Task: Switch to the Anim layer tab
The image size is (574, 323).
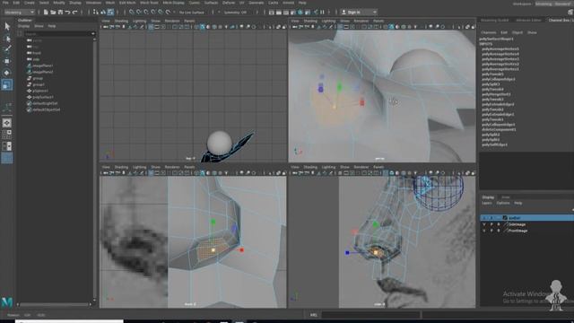Action: [x=506, y=197]
